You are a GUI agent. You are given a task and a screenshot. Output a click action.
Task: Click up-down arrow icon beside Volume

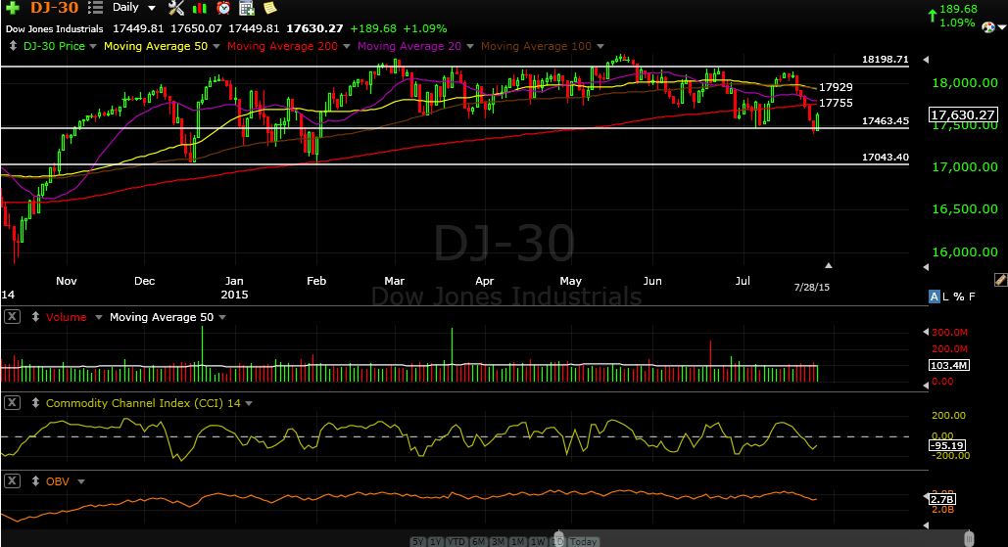click(x=35, y=316)
